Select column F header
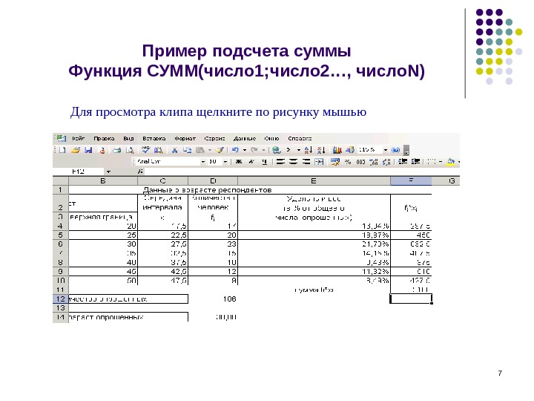This screenshot has height=401, width=534. pos(411,180)
